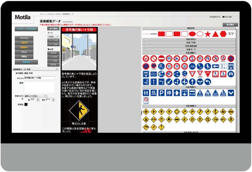Image resolution: width=252 pixels, height=172 pixels.
Task: Open the background size dropdown
Action: click(35, 96)
